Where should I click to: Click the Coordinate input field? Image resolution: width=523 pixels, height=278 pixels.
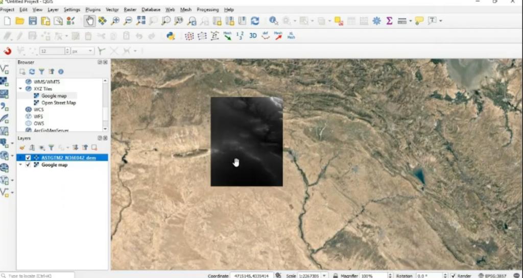252,275
